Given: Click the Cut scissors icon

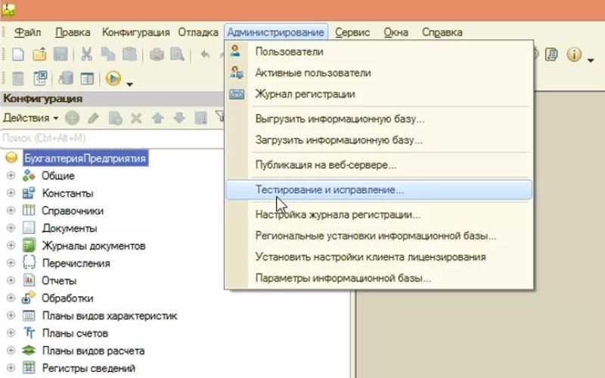Looking at the screenshot, I should 86,54.
